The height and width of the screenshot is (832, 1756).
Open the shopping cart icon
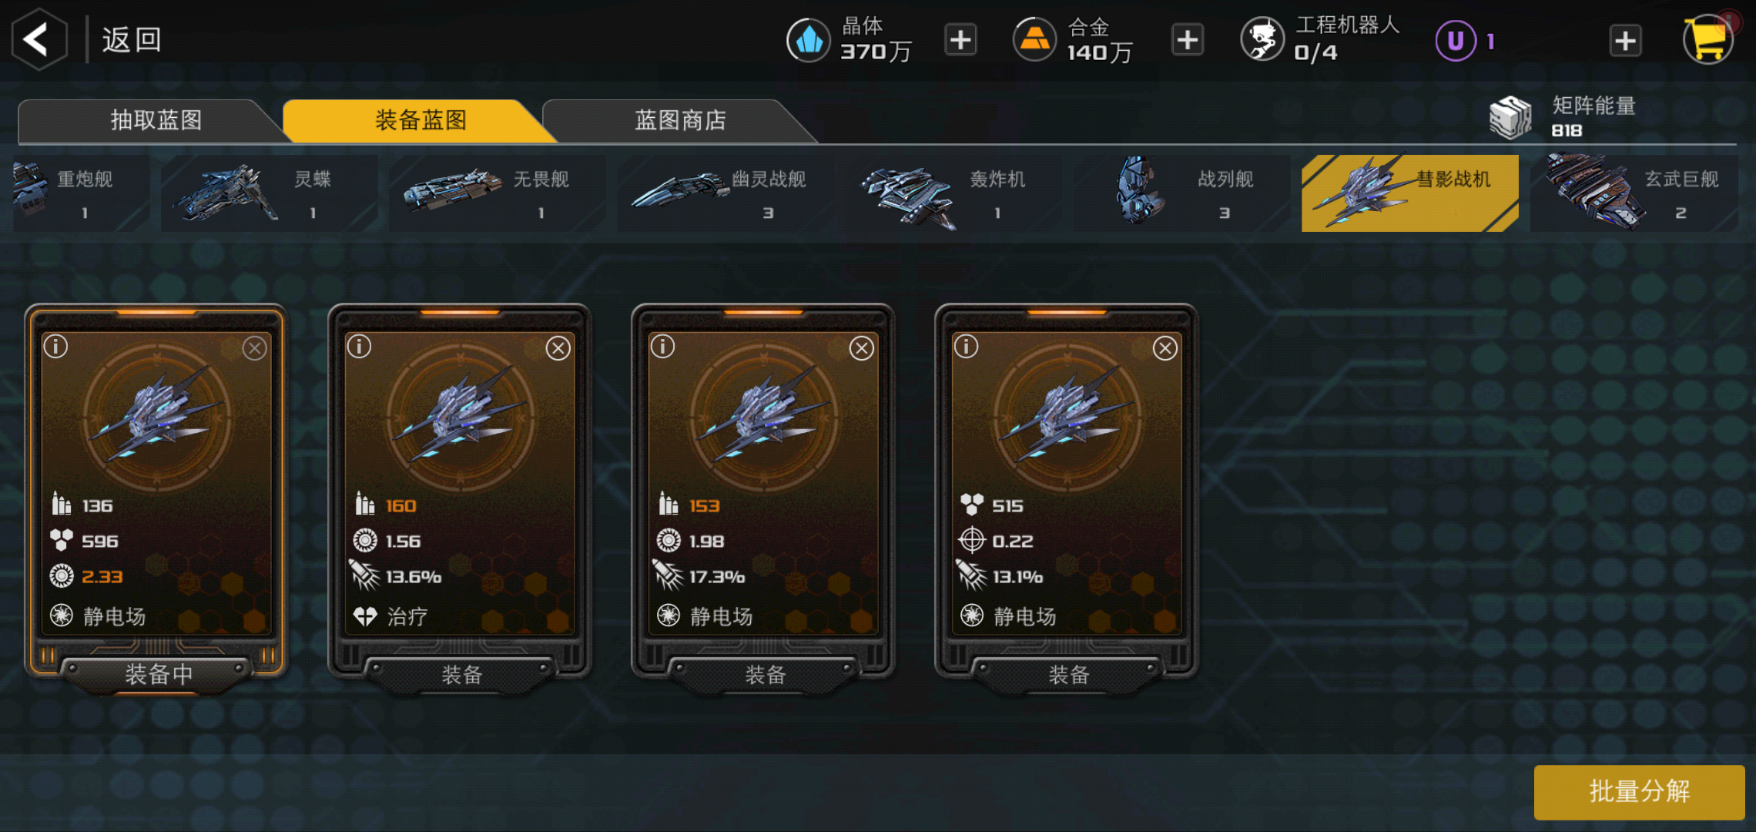1707,39
